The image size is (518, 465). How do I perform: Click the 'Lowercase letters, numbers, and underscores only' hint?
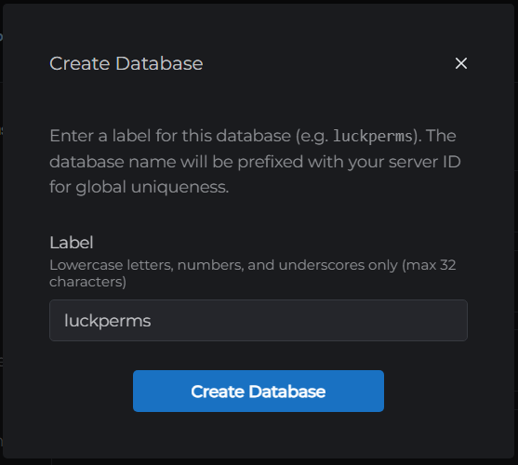(x=253, y=273)
